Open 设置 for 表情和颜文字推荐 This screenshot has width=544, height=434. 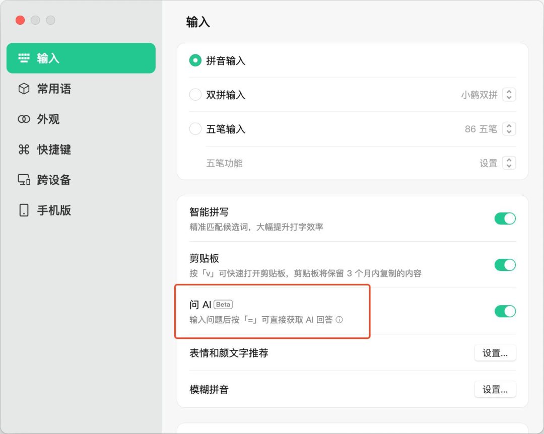point(495,353)
